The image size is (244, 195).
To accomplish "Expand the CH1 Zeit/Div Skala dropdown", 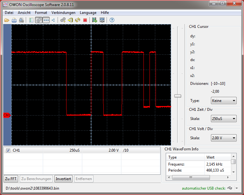I will 224,119.
